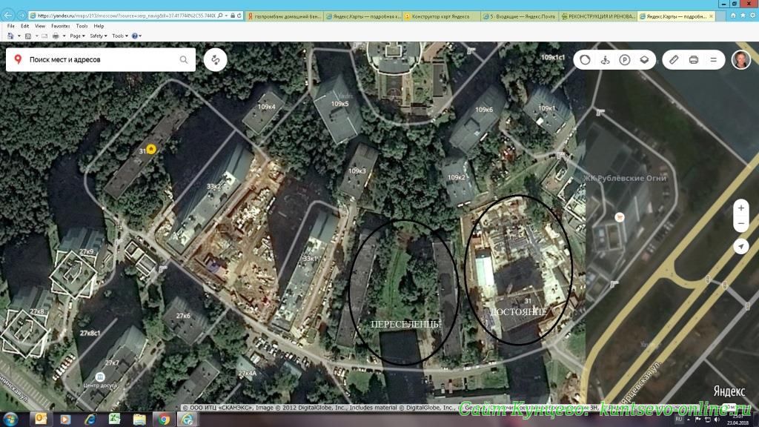Click building label 109к6 on map
The width and height of the screenshot is (759, 427).
click(484, 110)
